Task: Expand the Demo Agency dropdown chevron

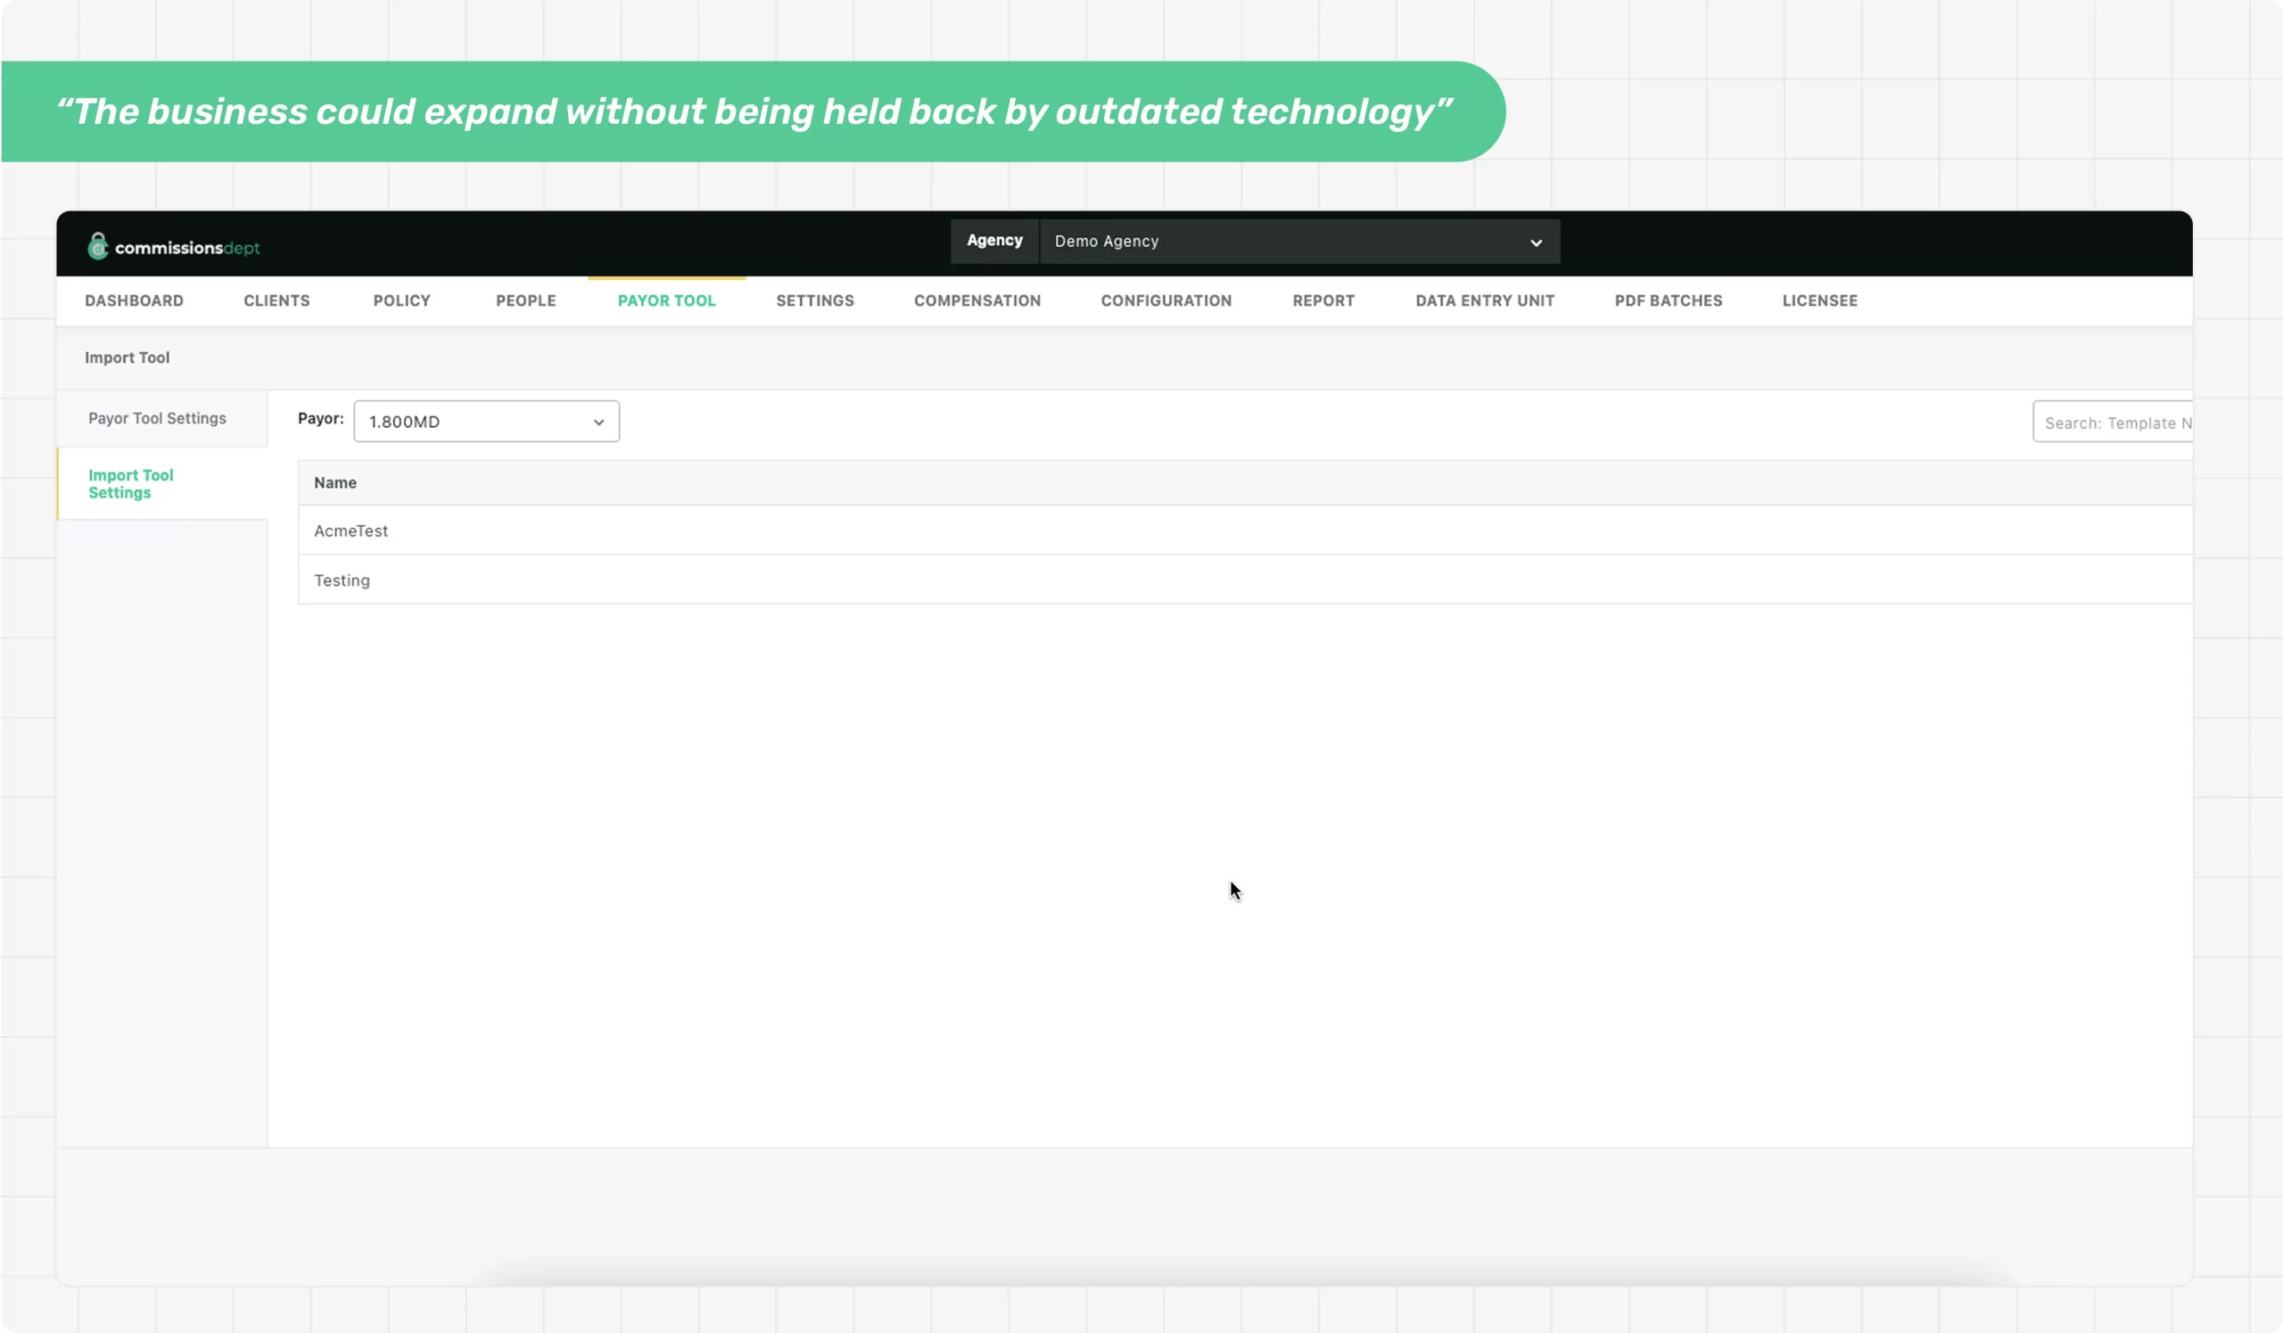Action: coord(1536,243)
